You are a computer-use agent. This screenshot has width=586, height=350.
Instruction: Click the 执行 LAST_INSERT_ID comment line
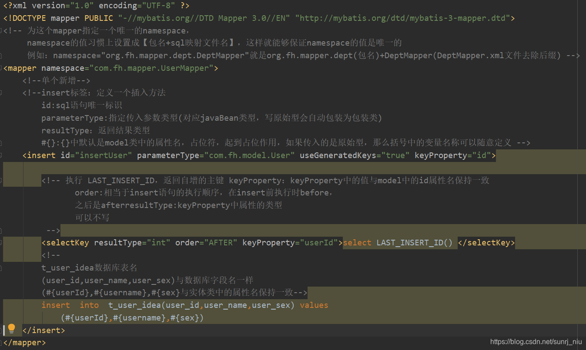coord(265,180)
